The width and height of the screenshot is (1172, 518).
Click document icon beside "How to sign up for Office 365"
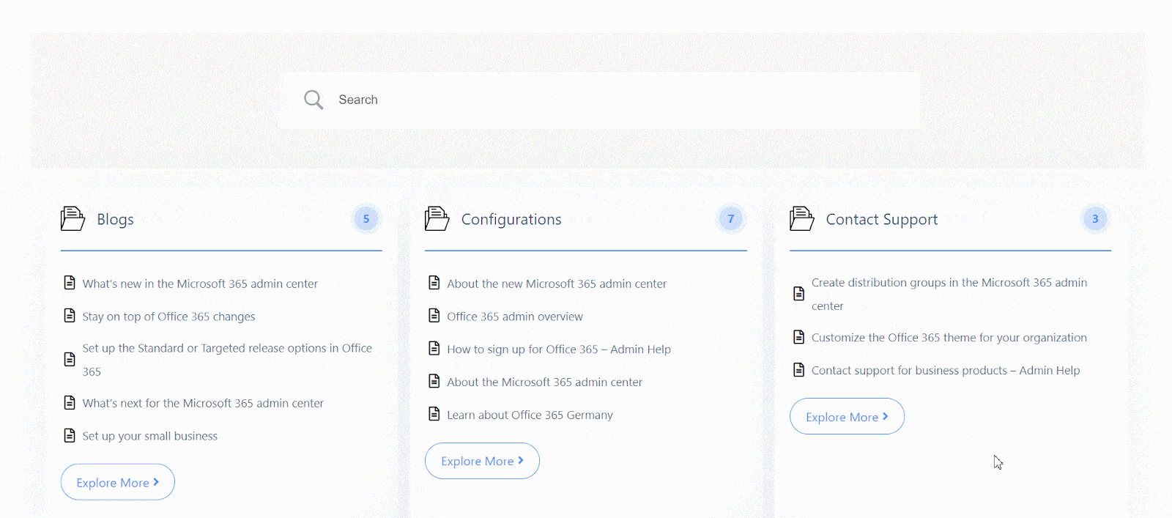(x=434, y=348)
